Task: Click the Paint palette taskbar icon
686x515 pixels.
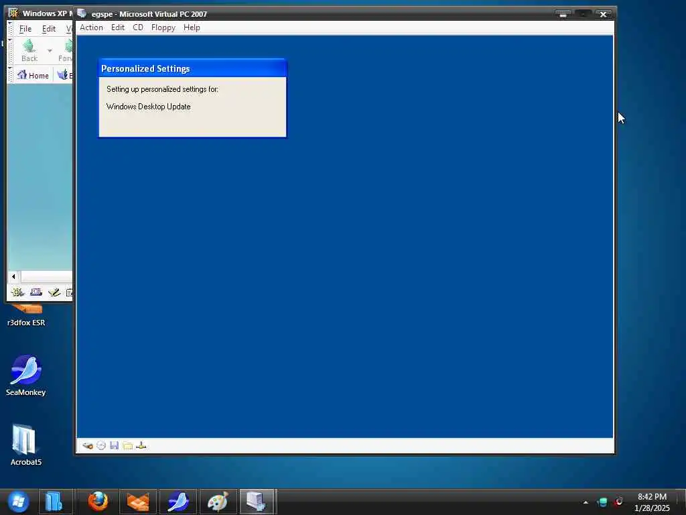Action: tap(218, 502)
